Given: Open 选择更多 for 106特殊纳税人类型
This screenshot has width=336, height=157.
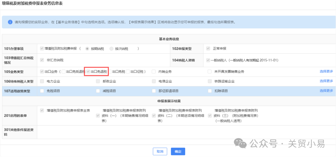Looking at the screenshot, I should coord(326,81).
